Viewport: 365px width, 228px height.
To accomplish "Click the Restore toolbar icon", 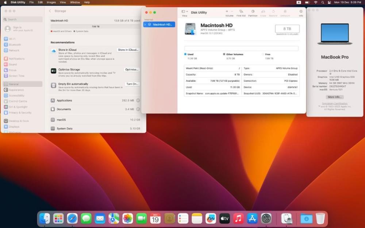I will pyautogui.click(x=273, y=11).
